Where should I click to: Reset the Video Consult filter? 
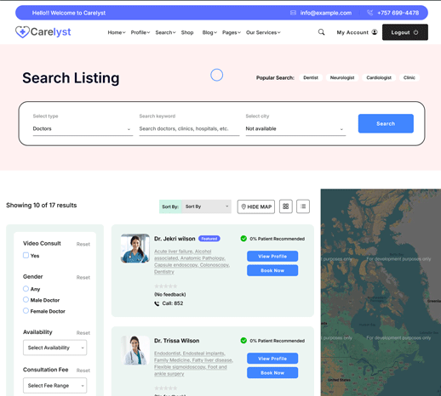(x=83, y=244)
